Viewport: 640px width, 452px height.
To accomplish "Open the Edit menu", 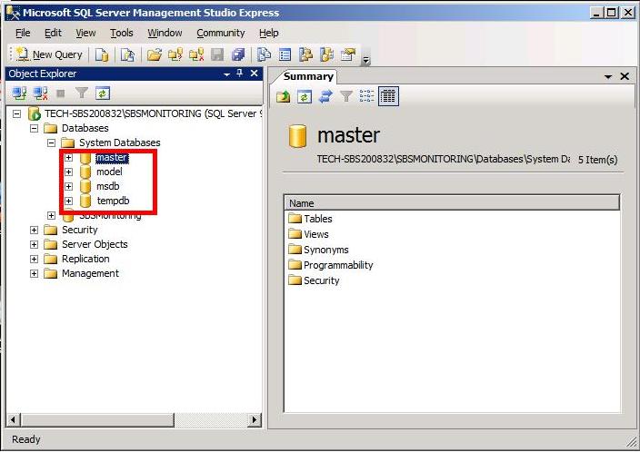I will click(x=53, y=33).
